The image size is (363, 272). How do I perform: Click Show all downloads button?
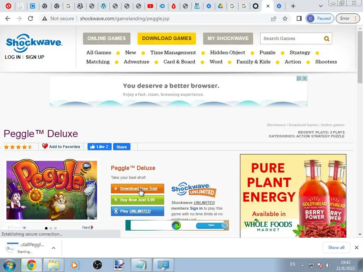point(336,248)
